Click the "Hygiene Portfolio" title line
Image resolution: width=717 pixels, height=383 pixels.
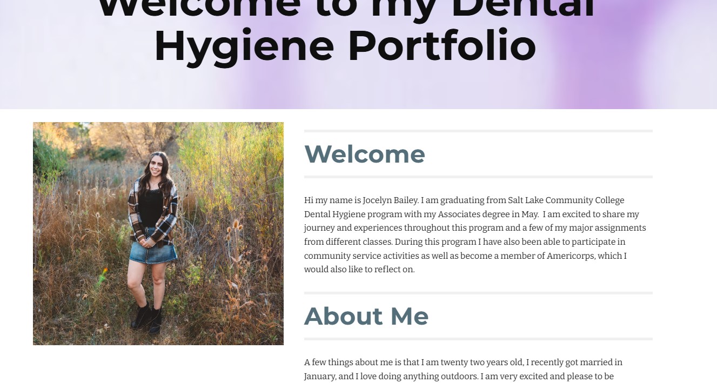pyautogui.click(x=345, y=46)
